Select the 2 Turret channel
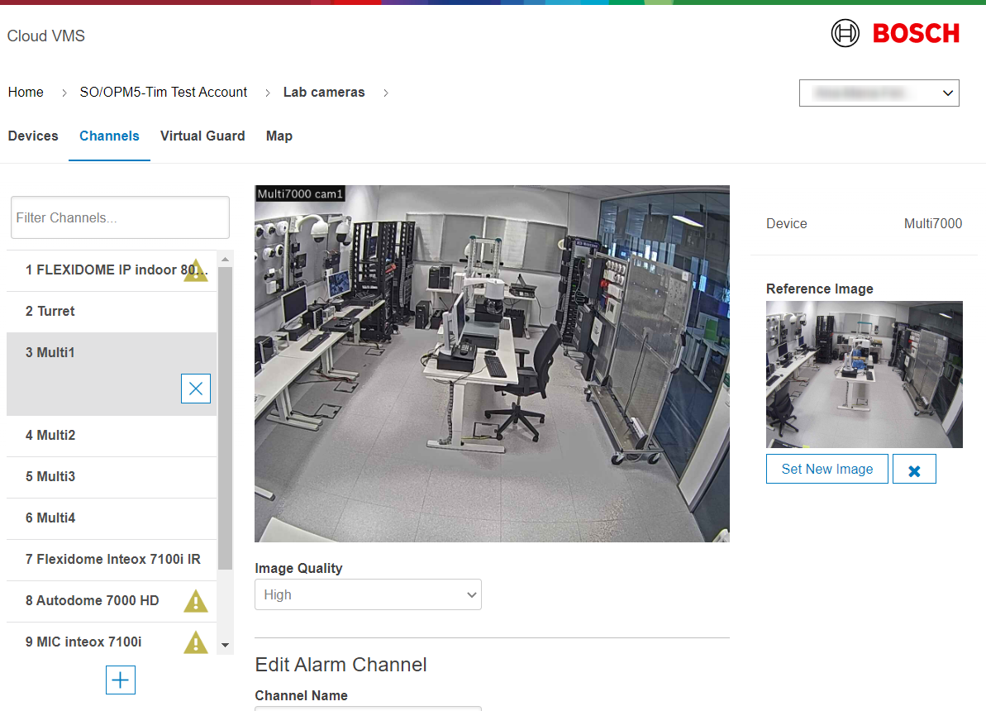 (x=112, y=312)
